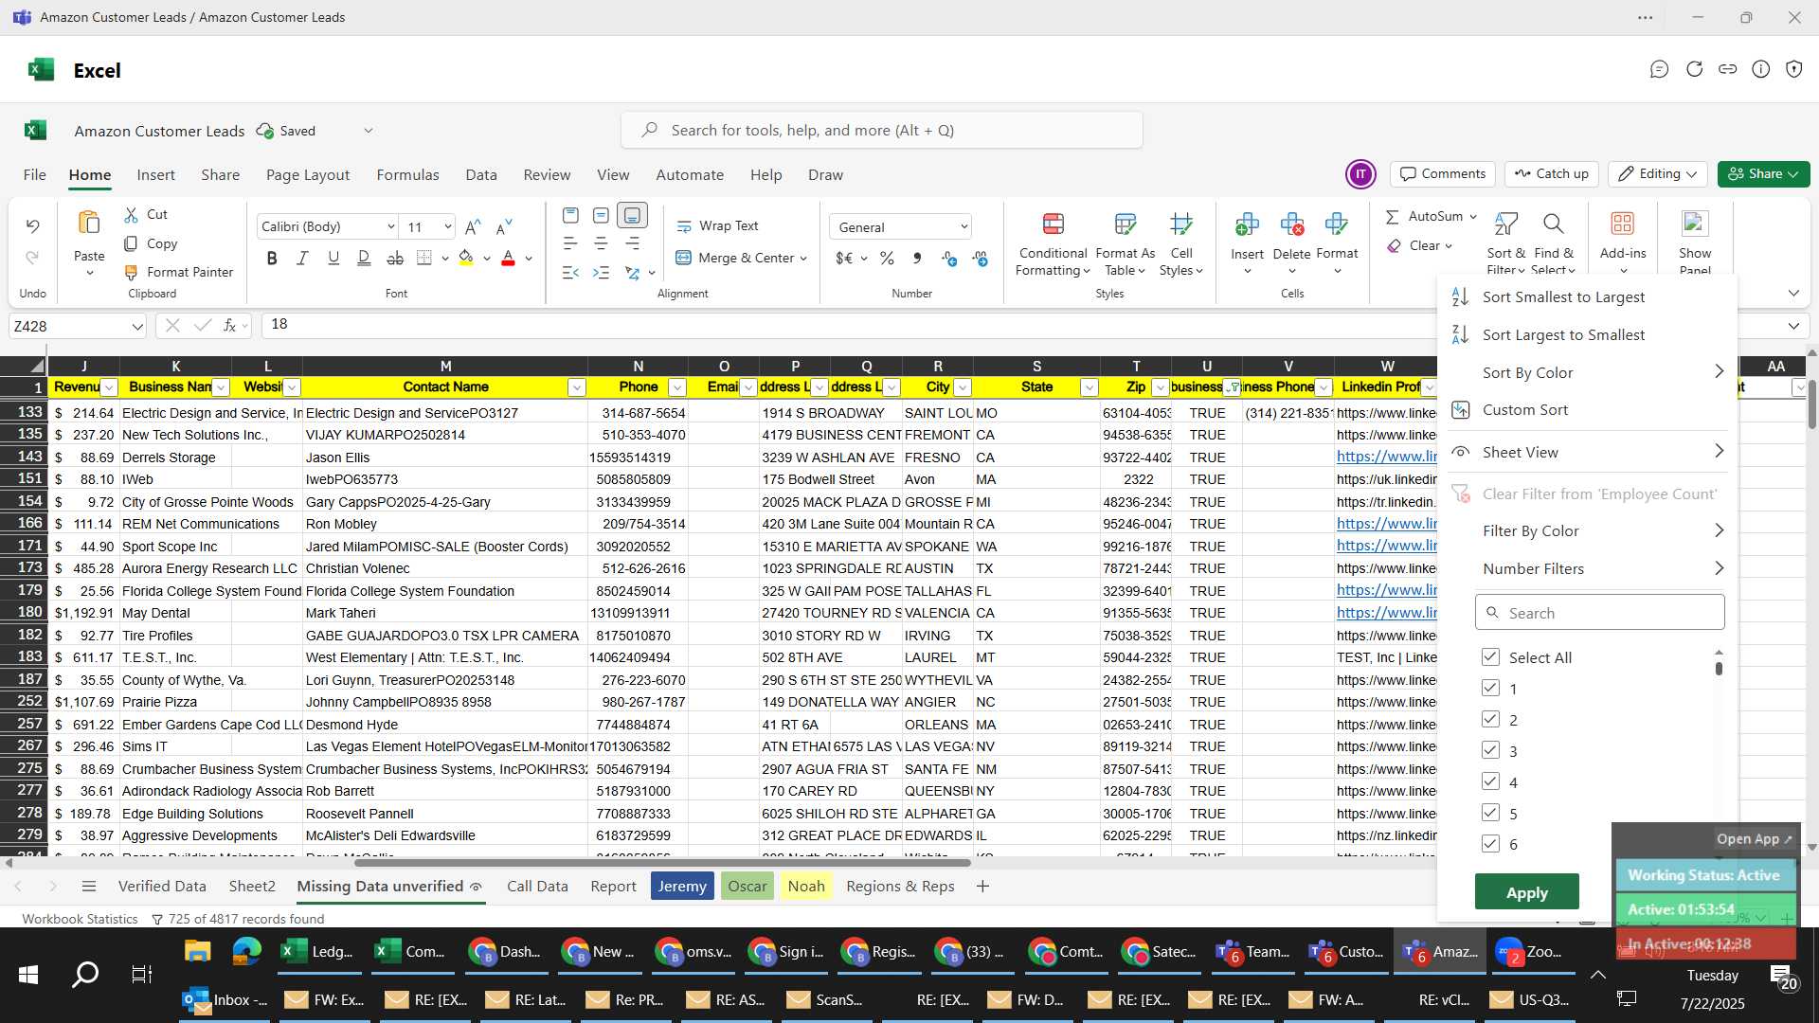Uncheck the filter value 6 checkbox
Image resolution: width=1819 pixels, height=1023 pixels.
[x=1490, y=844]
